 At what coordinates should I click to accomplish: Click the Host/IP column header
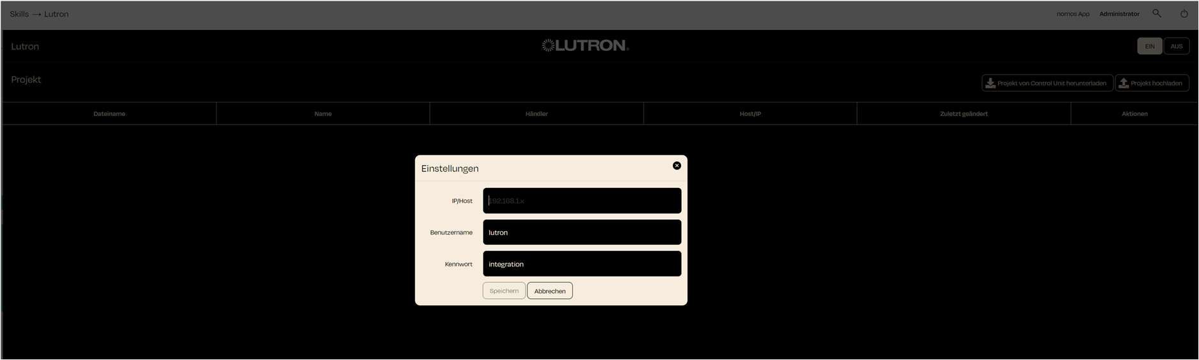tap(750, 114)
